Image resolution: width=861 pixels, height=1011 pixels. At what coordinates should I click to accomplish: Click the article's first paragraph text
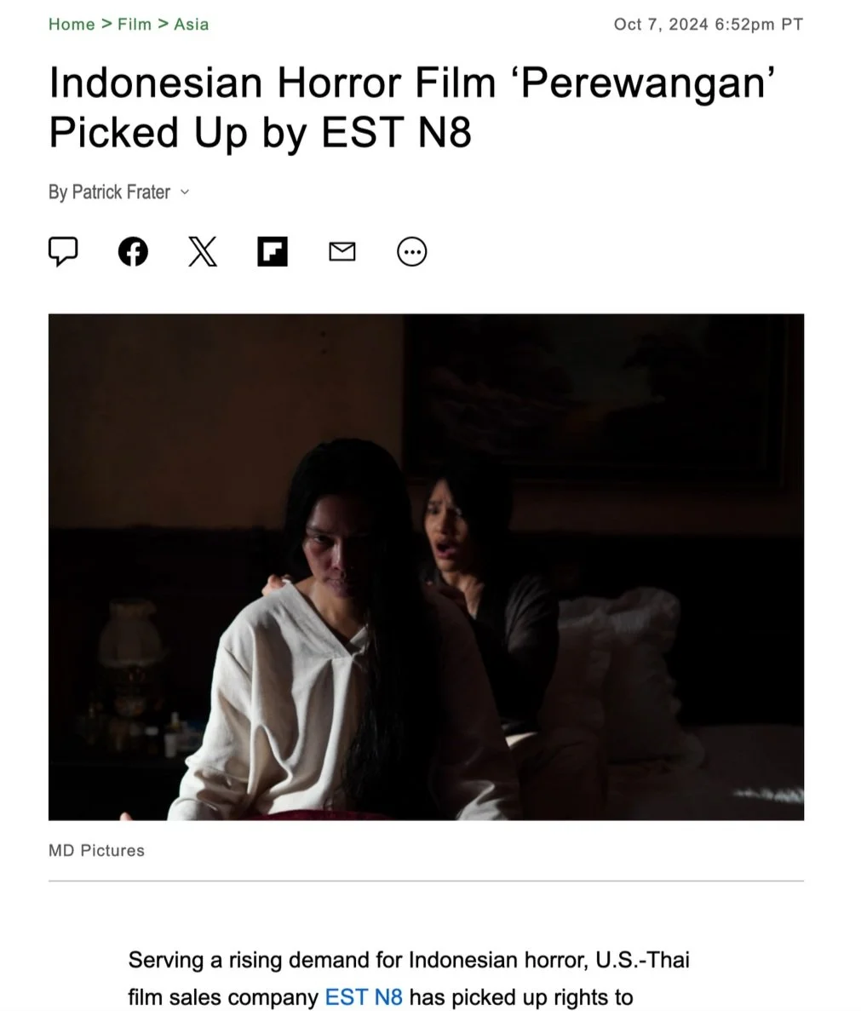pyautogui.click(x=409, y=978)
